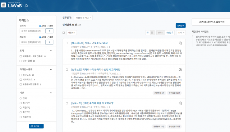Screen dimensions: 230x132
Task: Click the 다운로드 button
Action: [x=72, y=33]
